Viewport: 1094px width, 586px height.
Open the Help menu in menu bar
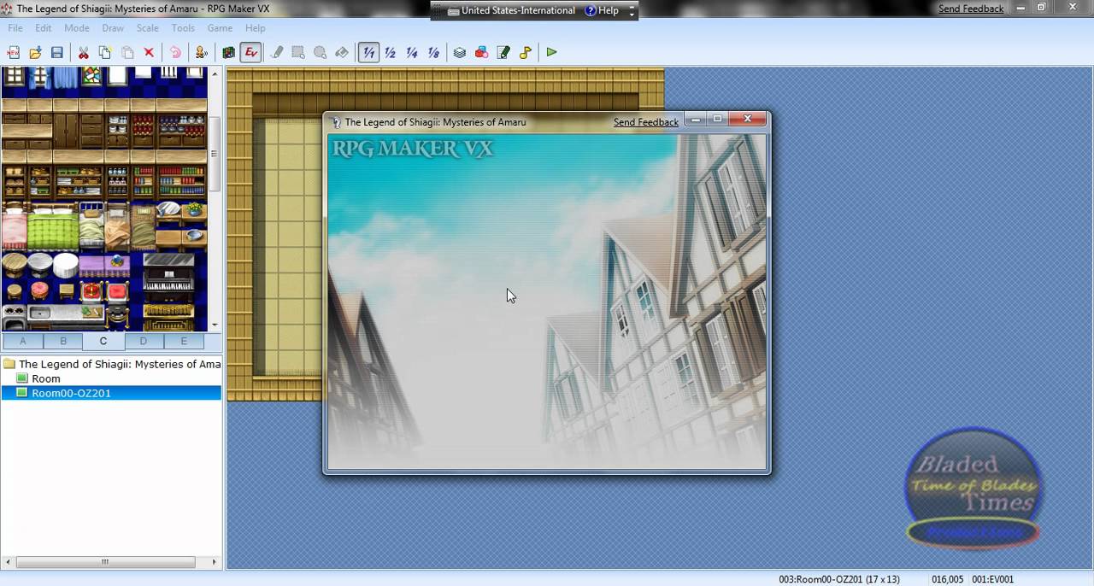coord(256,28)
